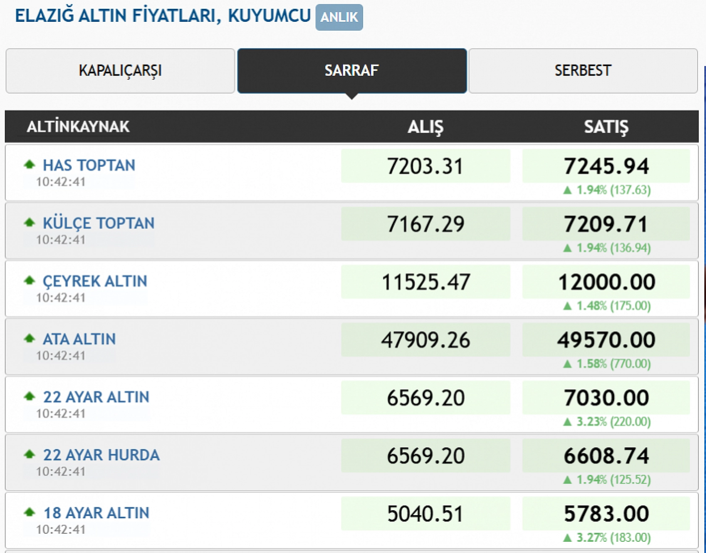Select the ATA ALTIN row label
706x553 pixels.
point(80,339)
